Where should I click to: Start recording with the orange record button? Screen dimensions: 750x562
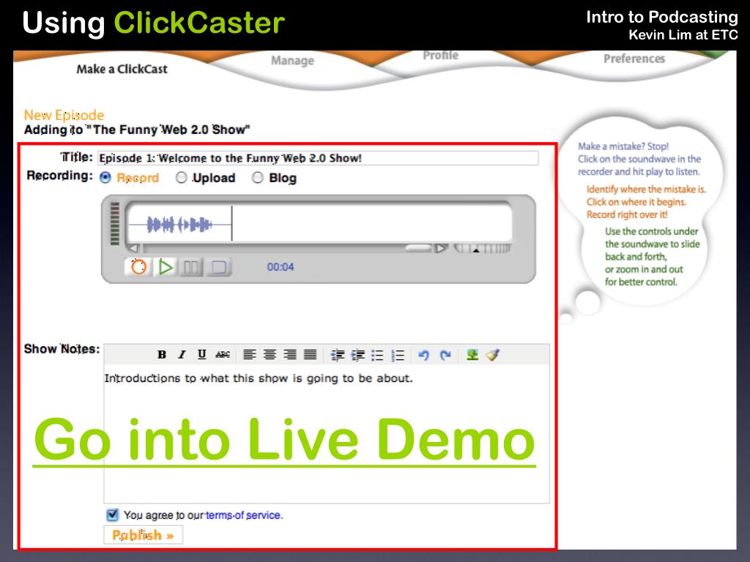[x=138, y=266]
